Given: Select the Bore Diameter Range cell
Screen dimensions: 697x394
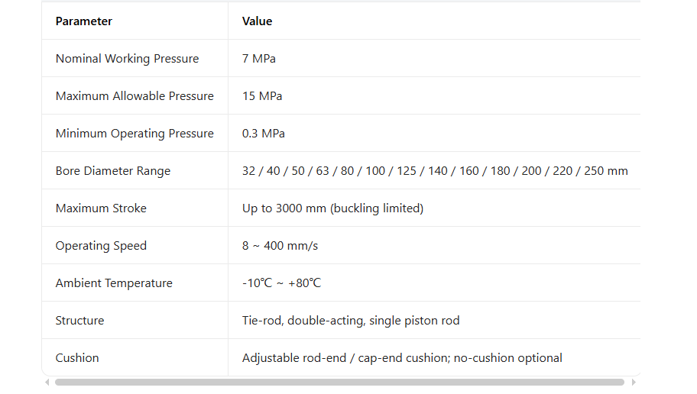Looking at the screenshot, I should (x=113, y=171).
